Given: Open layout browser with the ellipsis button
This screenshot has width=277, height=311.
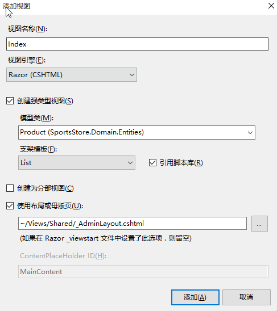Looking at the screenshot, I should pos(259,224).
